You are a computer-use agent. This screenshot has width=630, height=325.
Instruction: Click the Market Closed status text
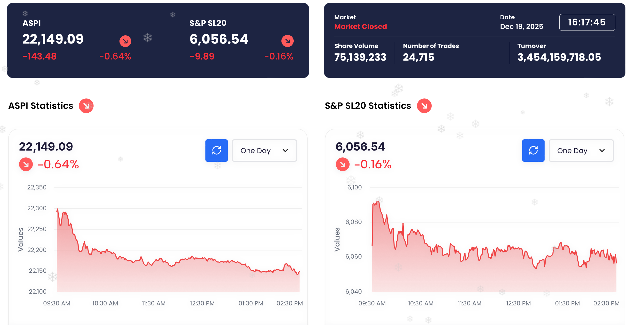pos(360,26)
